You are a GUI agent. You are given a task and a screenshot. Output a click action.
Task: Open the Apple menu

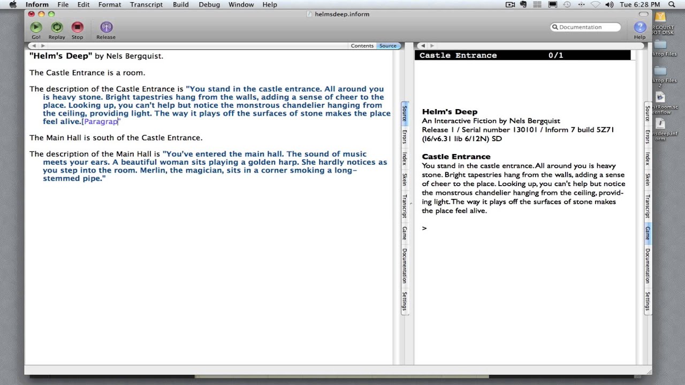coord(13,4)
